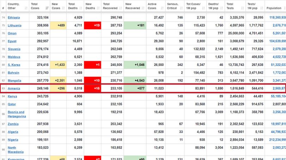The image size is (286, 160).
Task: Click sort arrows on New Recovered header
Action: (x=143, y=8)
